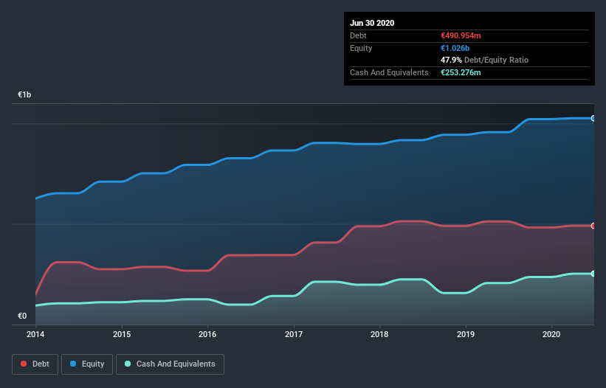Click the €490.954m debt value
Viewport: 606px width, 388px height.
[x=461, y=35]
